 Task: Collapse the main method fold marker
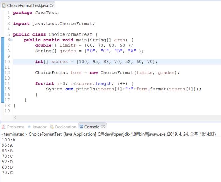click(x=11, y=40)
